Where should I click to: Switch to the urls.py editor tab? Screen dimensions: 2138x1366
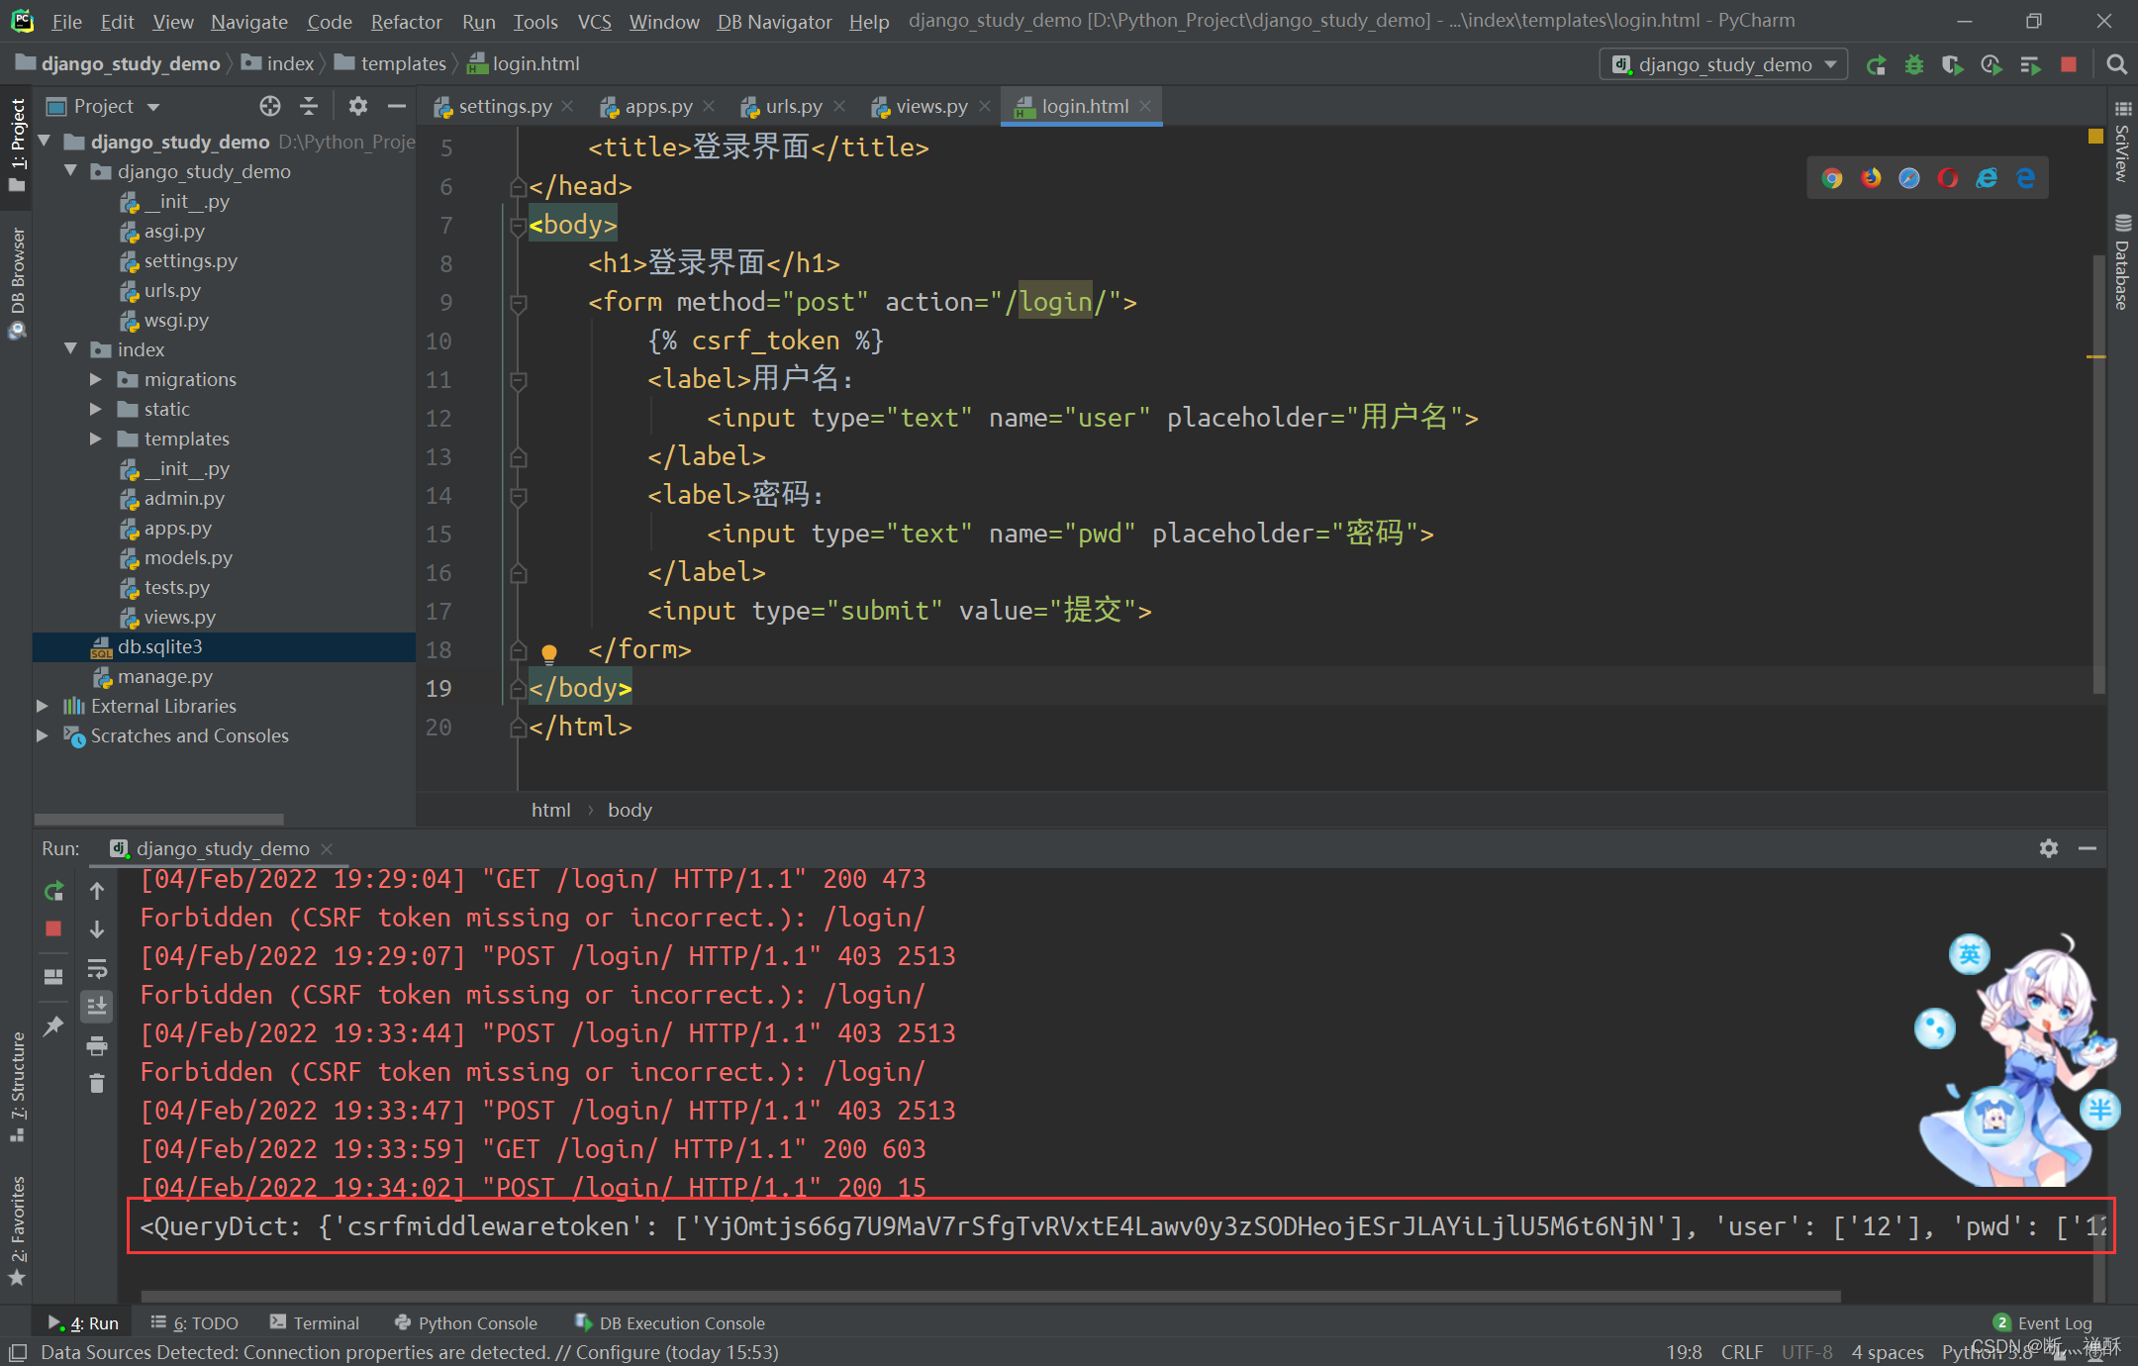[x=794, y=106]
